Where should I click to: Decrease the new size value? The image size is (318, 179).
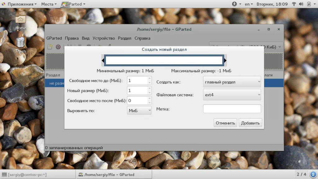tap(149, 92)
